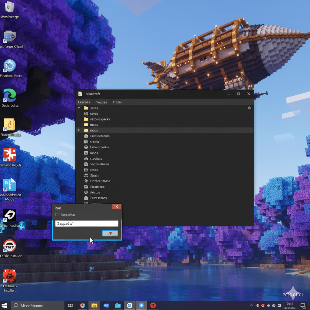Expand the arrow beside the highlighted folder

point(79,130)
